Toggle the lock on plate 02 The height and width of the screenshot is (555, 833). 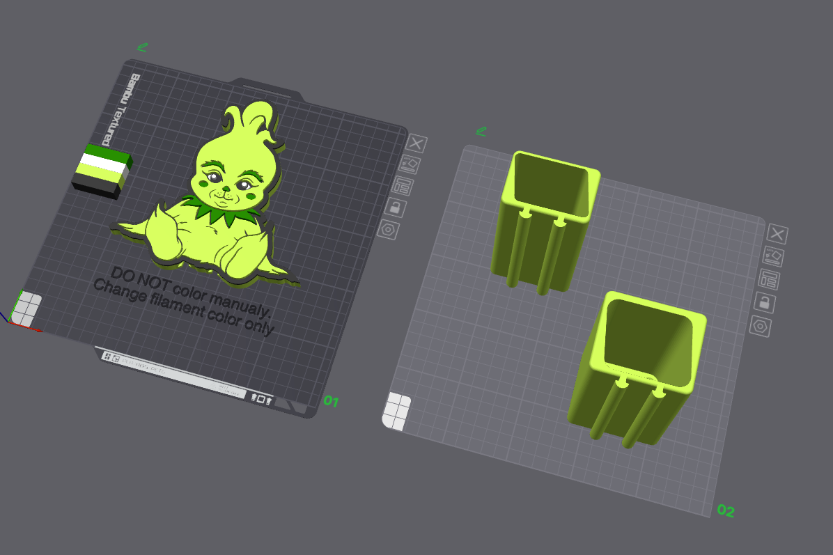[764, 302]
